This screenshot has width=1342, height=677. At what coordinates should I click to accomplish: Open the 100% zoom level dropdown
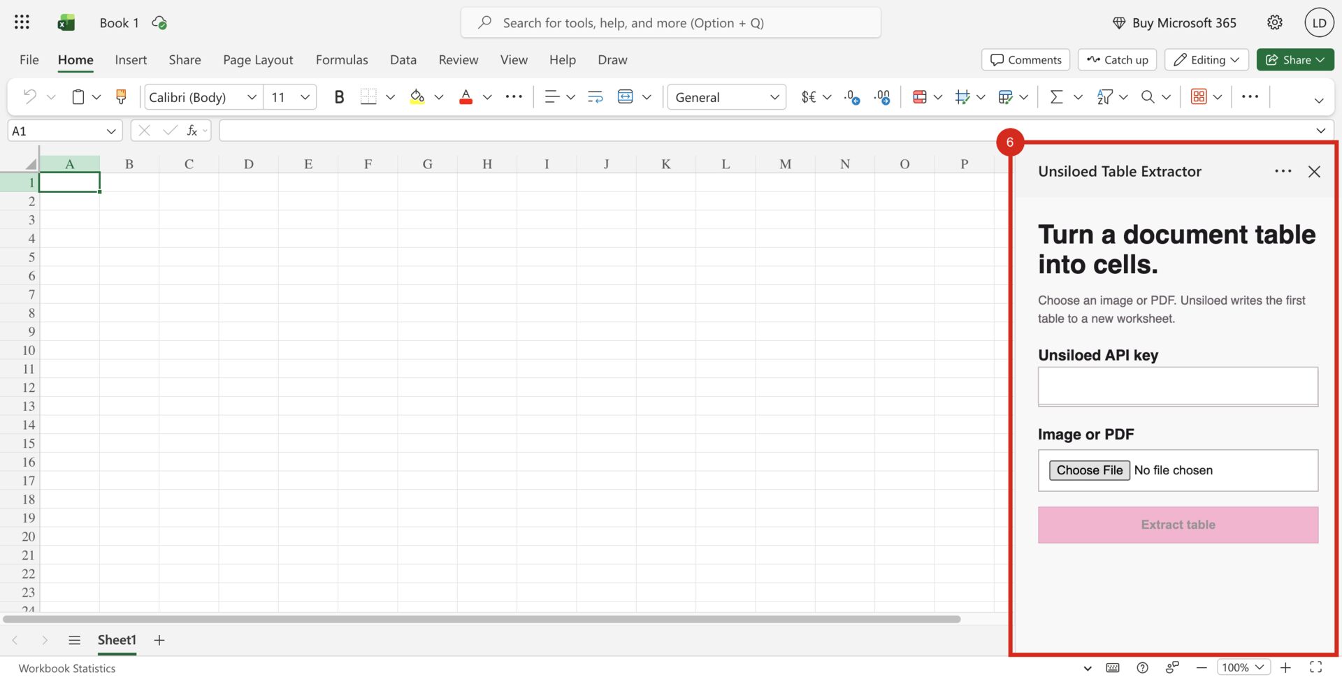click(x=1243, y=668)
